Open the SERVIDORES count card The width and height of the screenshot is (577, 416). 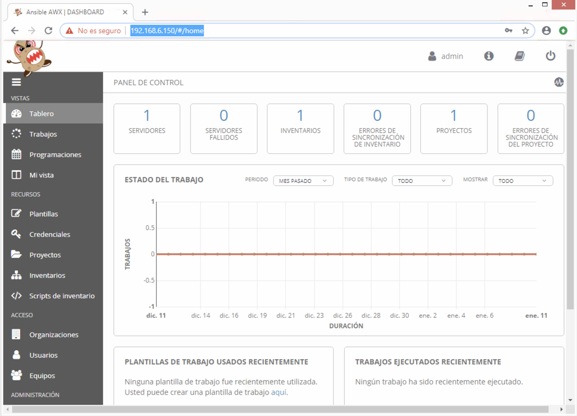[147, 128]
